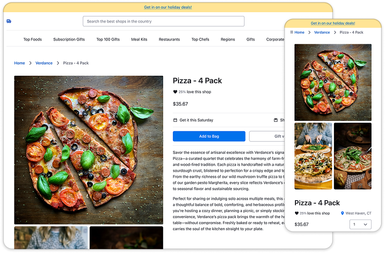Click Get it this Saturday text

(196, 120)
